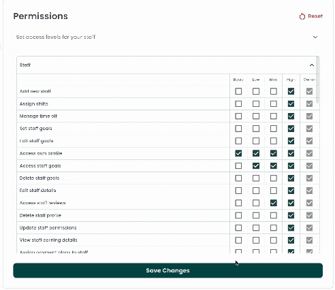Check Low for Add new staff
The image size is (335, 290).
tap(256, 91)
